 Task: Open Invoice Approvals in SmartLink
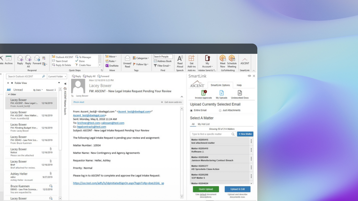(203, 94)
